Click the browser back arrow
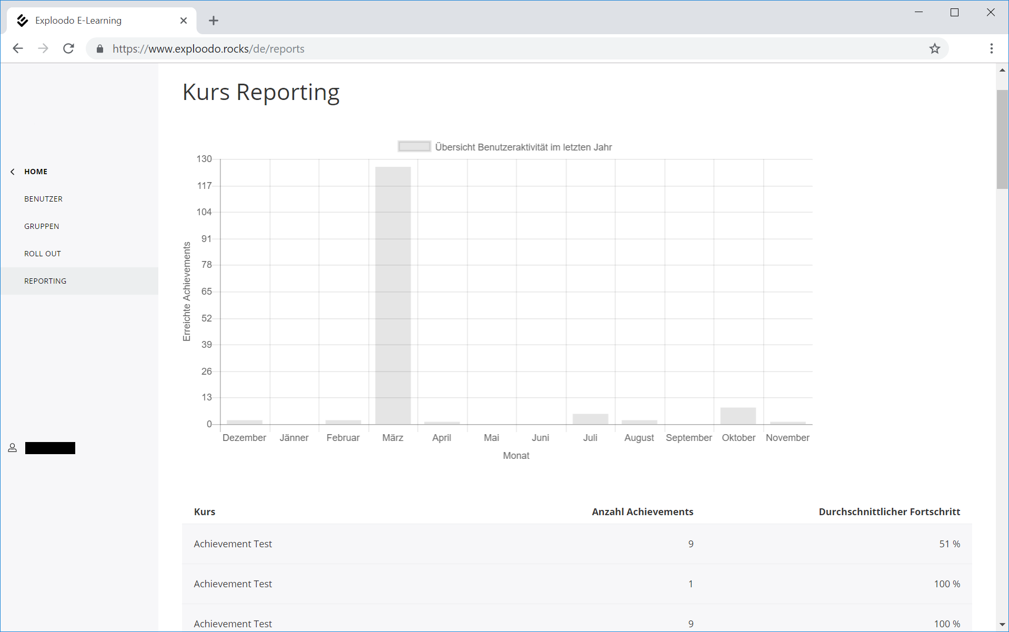The height and width of the screenshot is (632, 1009). (18, 48)
